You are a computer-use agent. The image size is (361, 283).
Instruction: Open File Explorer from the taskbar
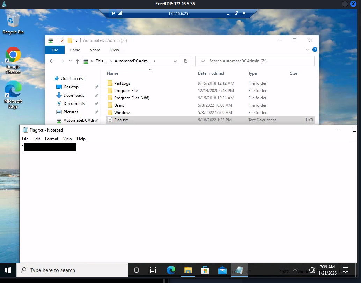188,270
